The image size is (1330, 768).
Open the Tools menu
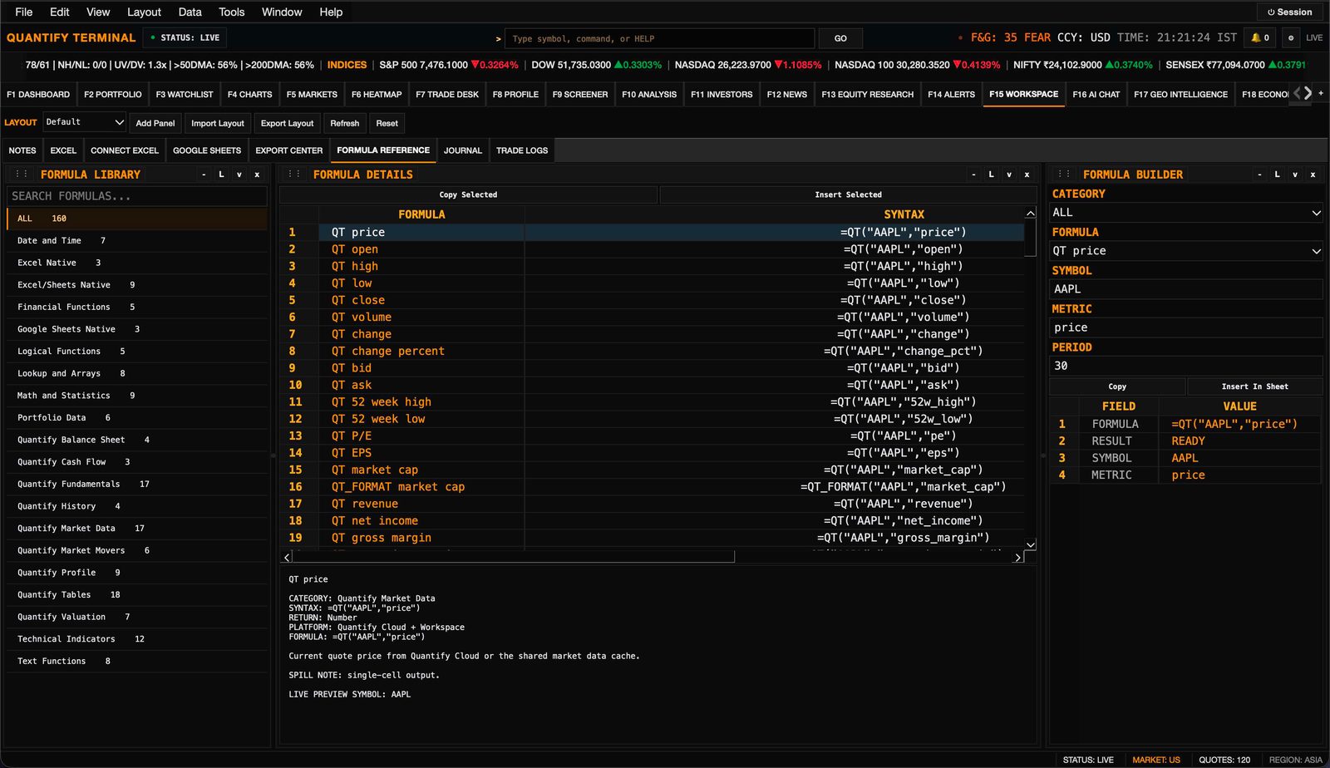(231, 12)
